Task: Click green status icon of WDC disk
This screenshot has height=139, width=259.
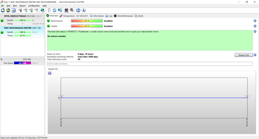Action: (x=2, y=33)
